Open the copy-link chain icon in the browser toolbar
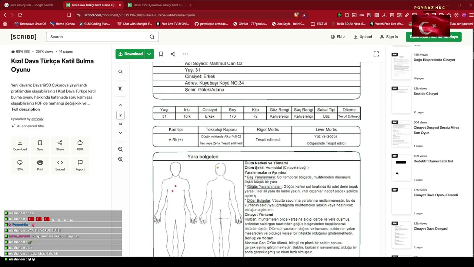 tap(407, 15)
